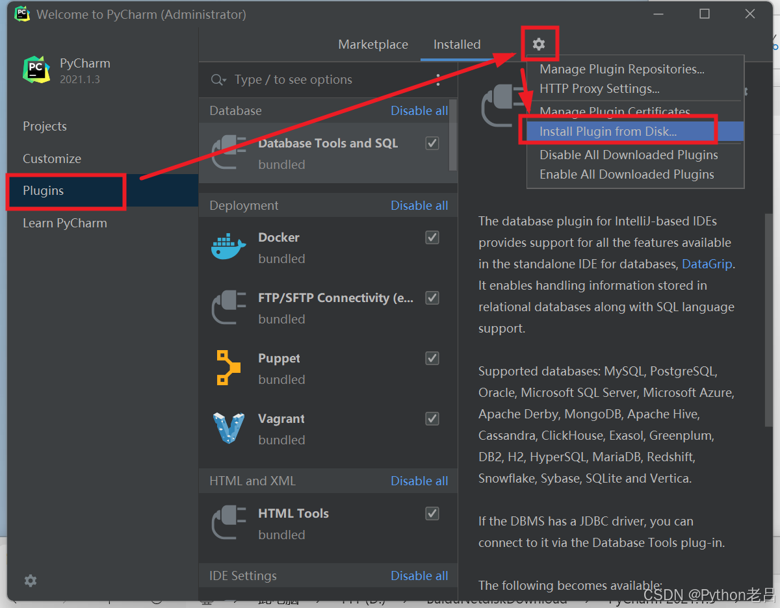
Task: Click the Database Tools and SQL plug icon
Action: coord(229,153)
